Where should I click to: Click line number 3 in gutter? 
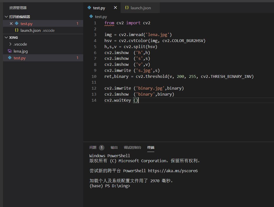(x=95, y=35)
